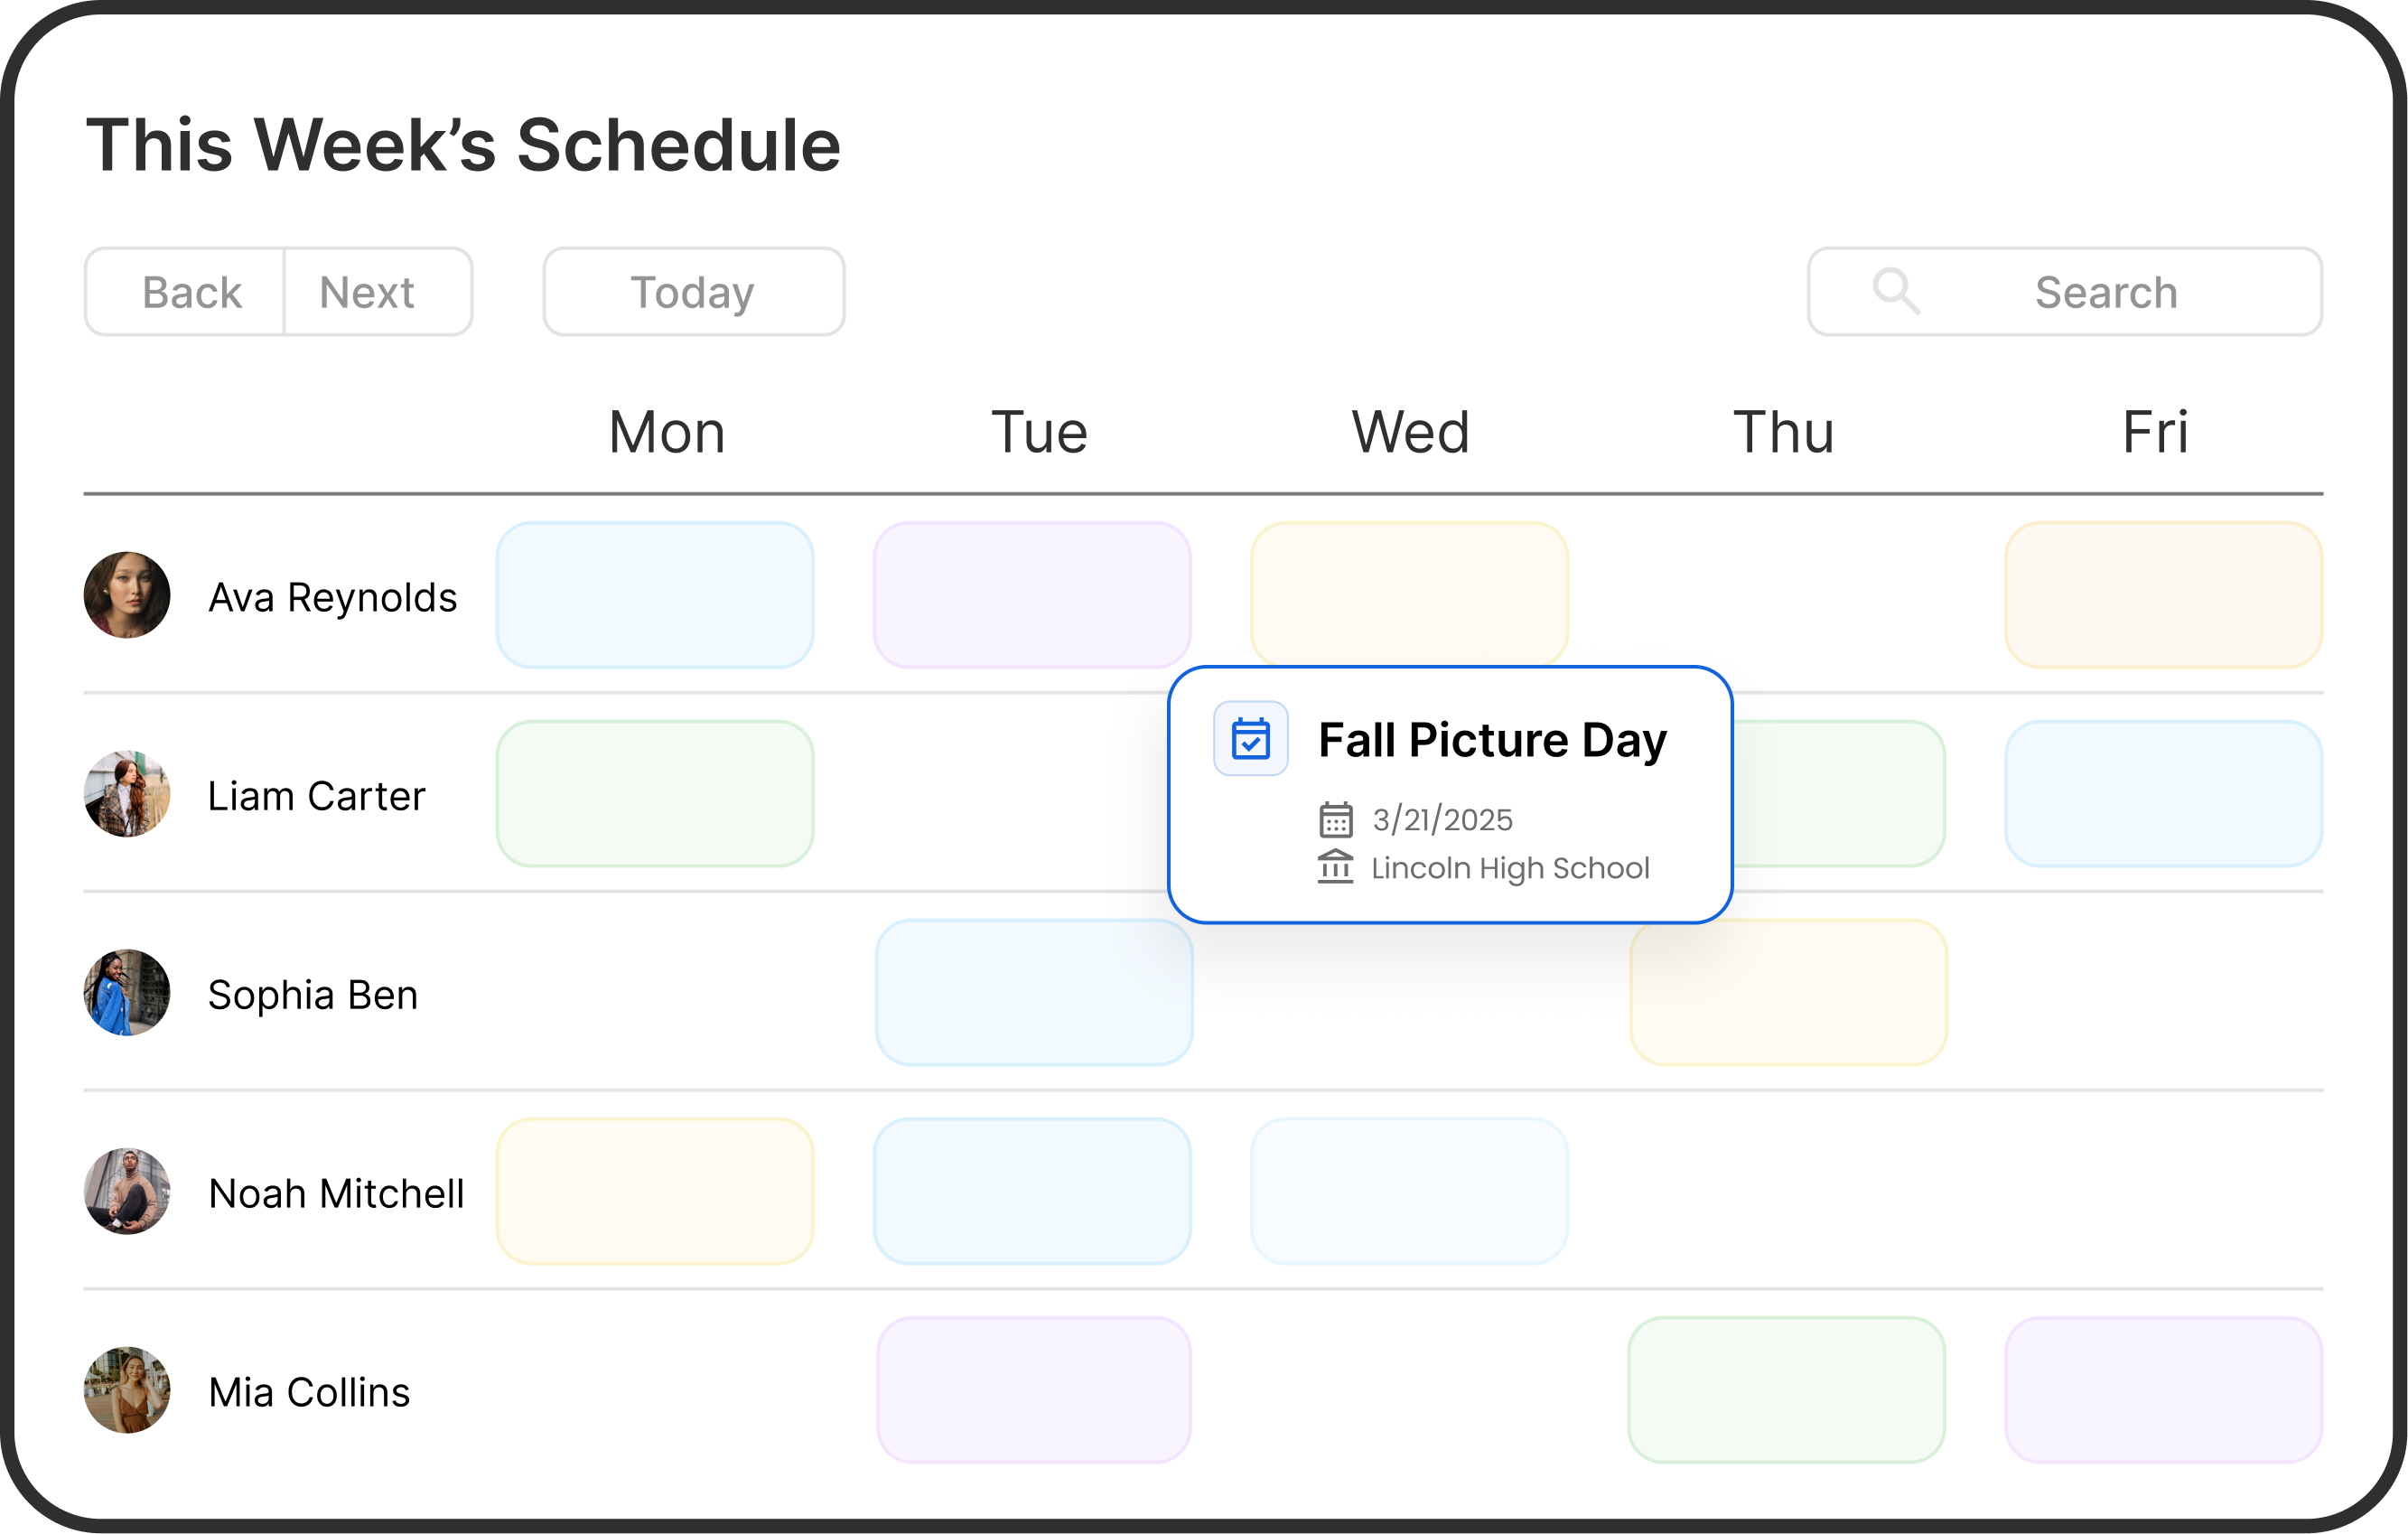This screenshot has height=1534, width=2408.
Task: Open Liam Carter's green Monday event block
Action: pyautogui.click(x=655, y=794)
